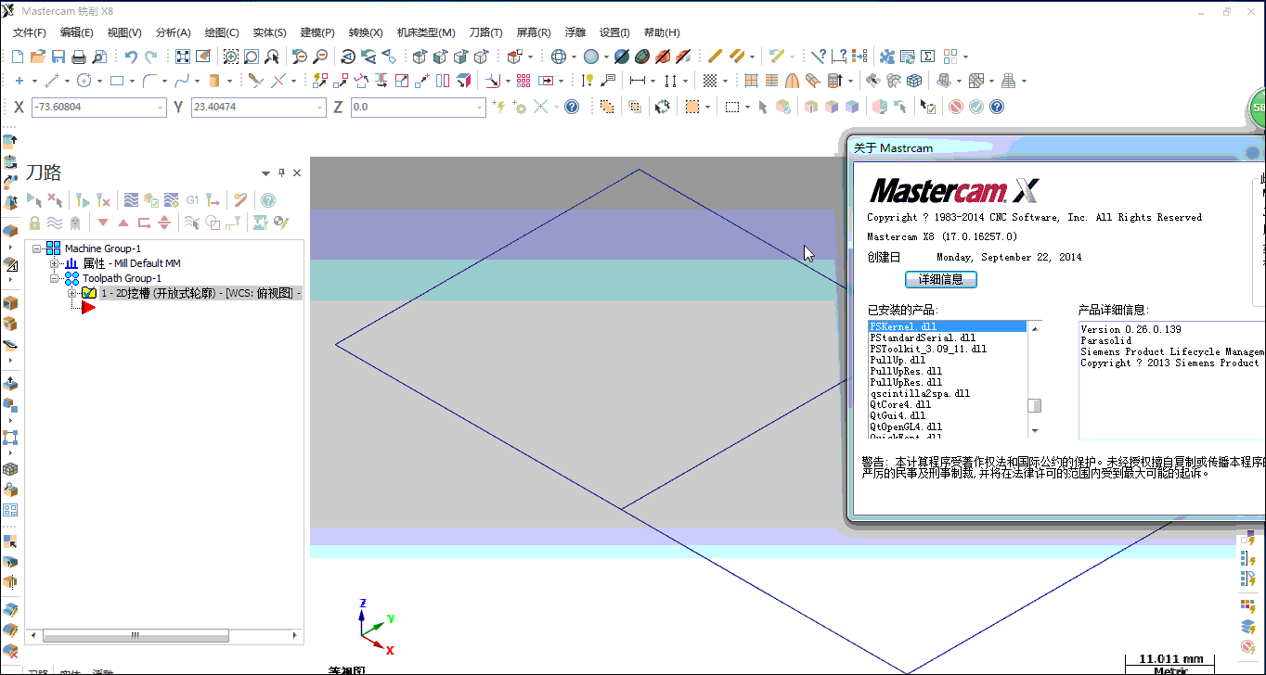Click the horizontal scrollbar of the toolpath tree
The width and height of the screenshot is (1266, 675).
coord(135,636)
